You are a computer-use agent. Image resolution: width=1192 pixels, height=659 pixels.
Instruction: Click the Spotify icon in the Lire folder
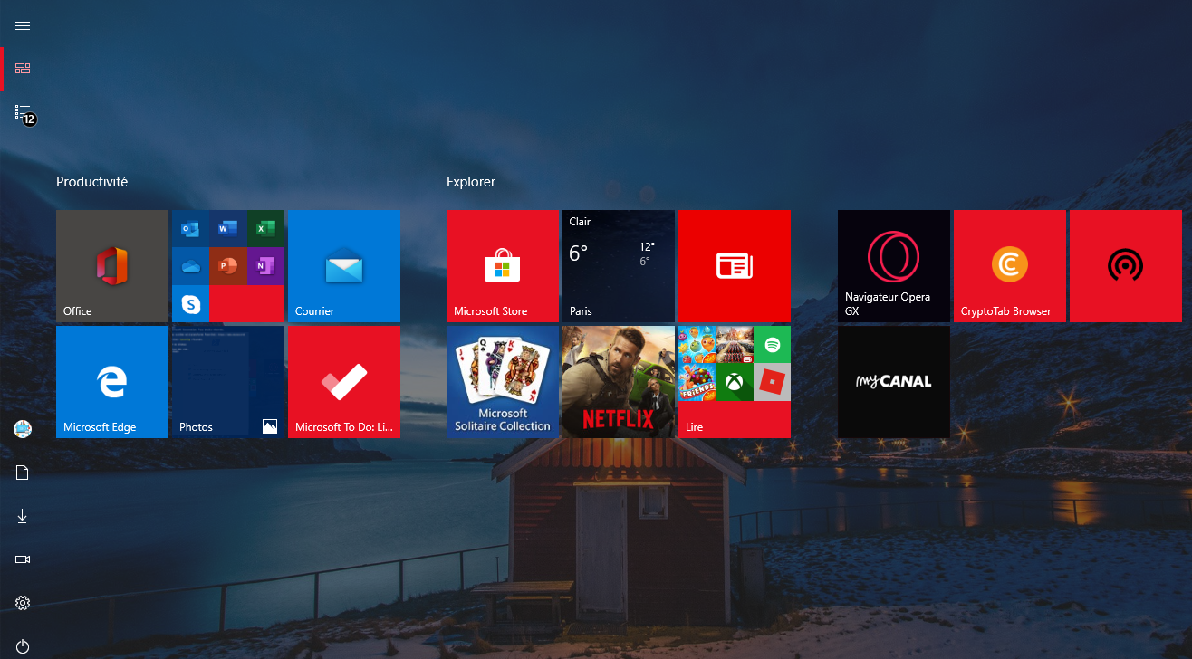(x=773, y=345)
